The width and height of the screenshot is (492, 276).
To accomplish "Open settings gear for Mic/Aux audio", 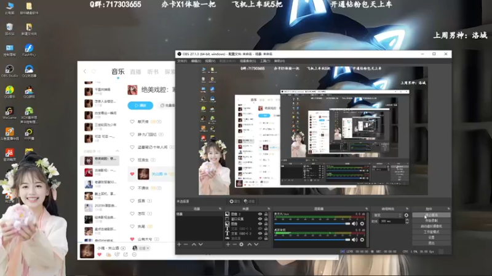I will tap(362, 224).
